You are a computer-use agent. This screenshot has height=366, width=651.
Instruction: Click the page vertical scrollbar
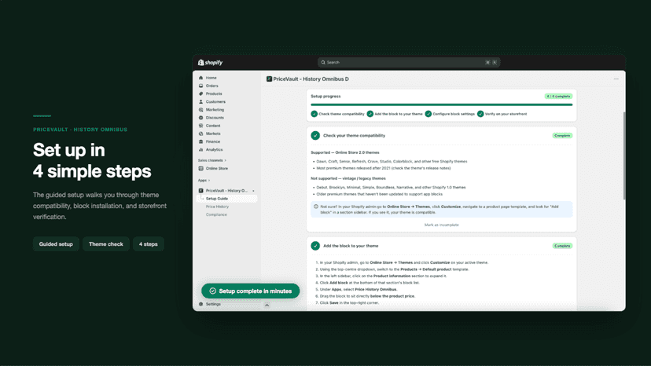623,156
